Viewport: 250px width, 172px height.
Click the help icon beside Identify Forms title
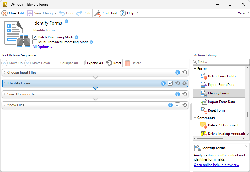pos(66,21)
